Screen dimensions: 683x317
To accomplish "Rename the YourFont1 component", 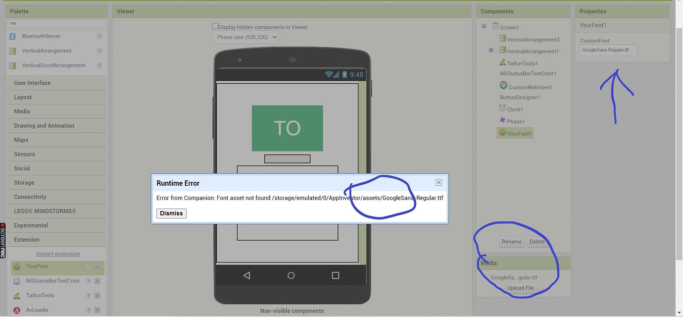I will pos(512,241).
